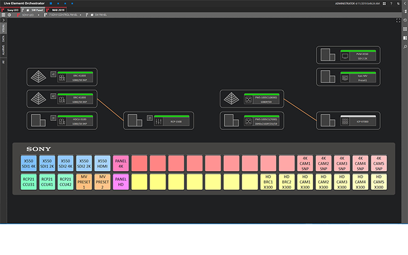This screenshot has width=408, height=255.
Task: Click the device icon of HDCU-3100 node
Action: pos(38,120)
